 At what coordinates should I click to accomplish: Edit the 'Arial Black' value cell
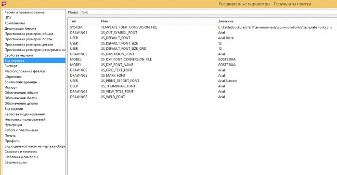tap(226, 38)
